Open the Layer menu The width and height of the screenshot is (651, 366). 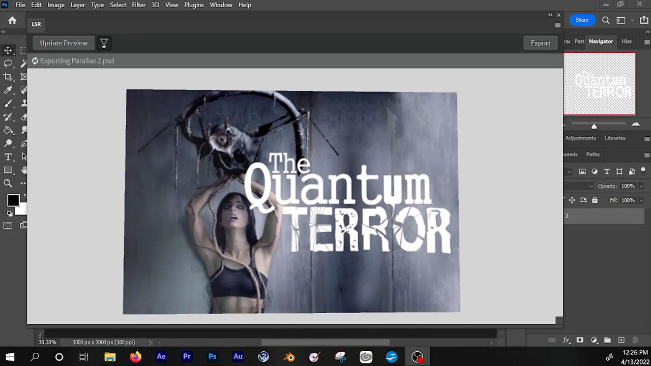(x=77, y=5)
